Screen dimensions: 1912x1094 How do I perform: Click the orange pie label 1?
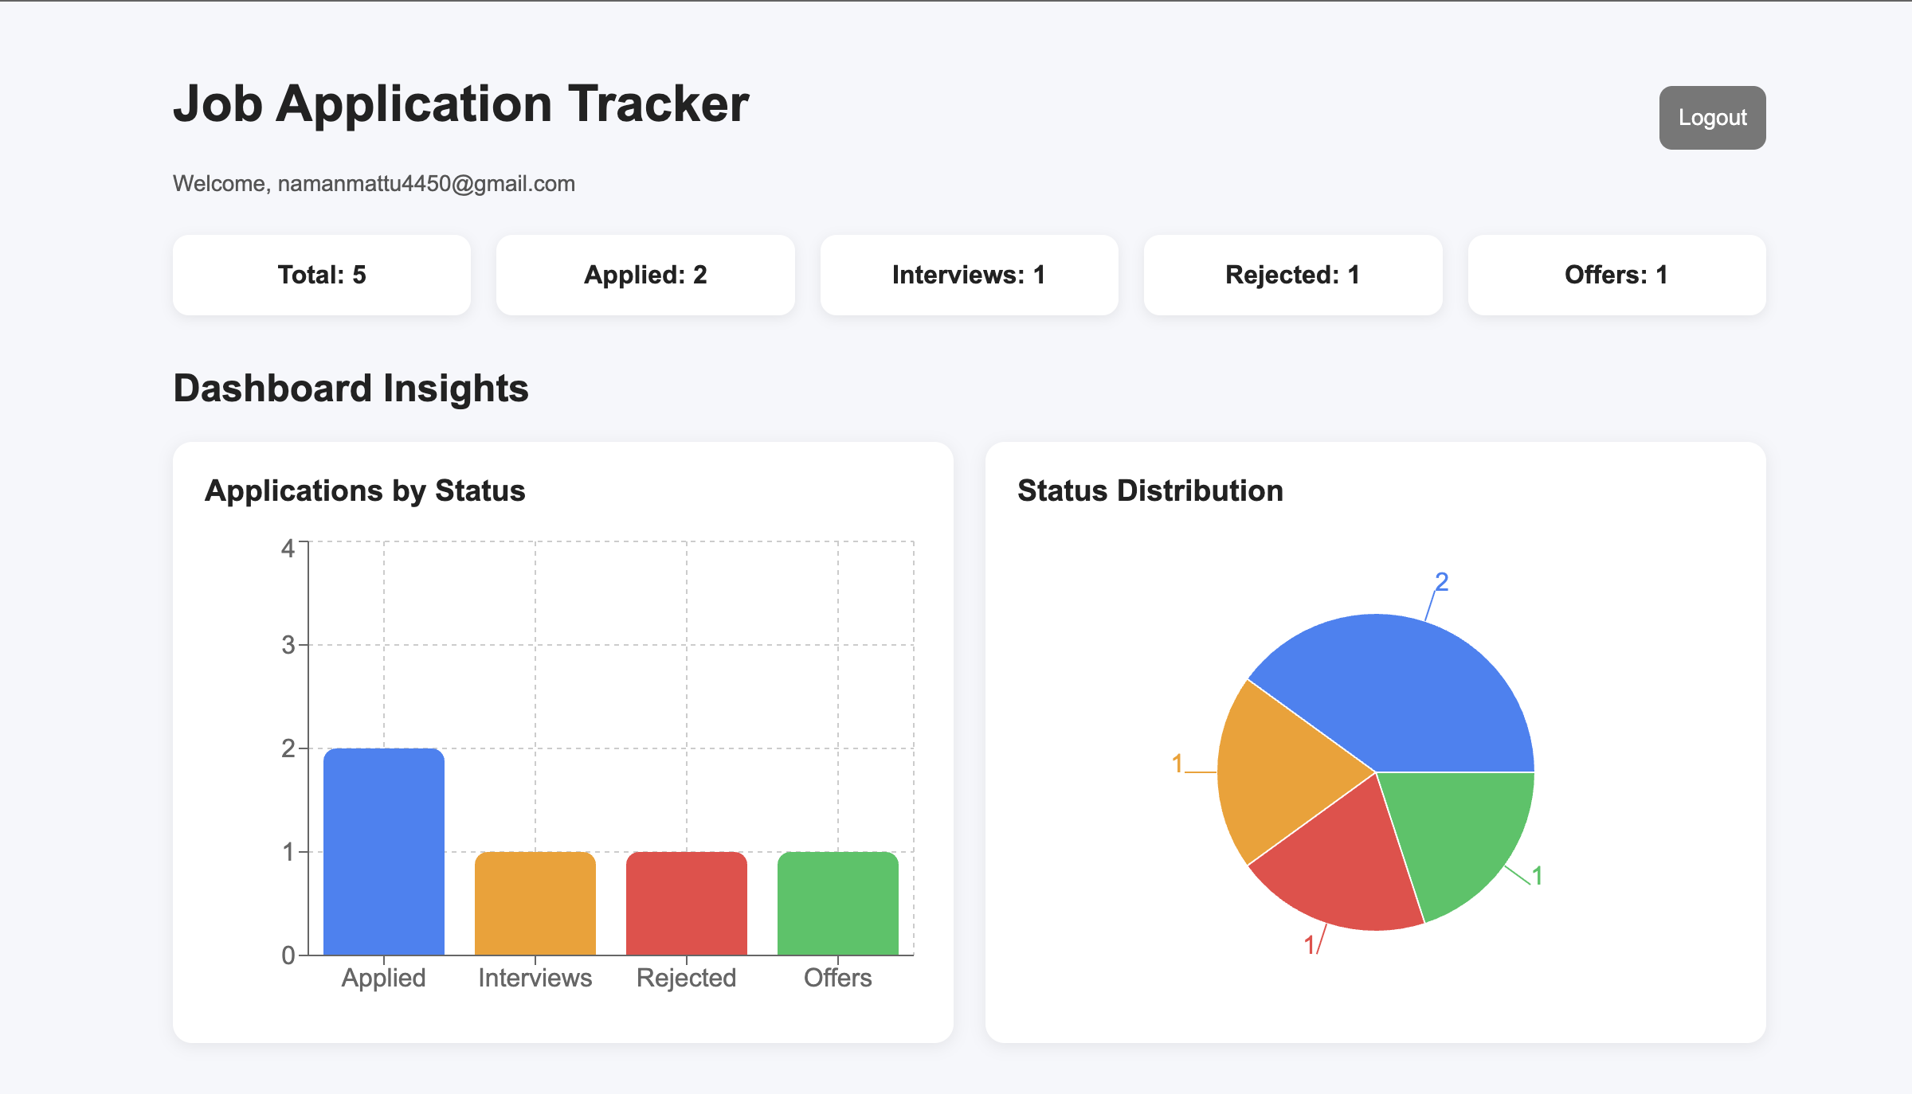[1177, 764]
